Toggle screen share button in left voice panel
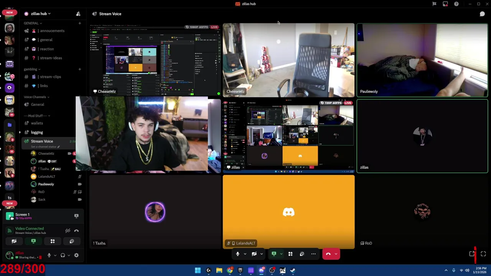Image resolution: width=491 pixels, height=276 pixels. coord(33,241)
